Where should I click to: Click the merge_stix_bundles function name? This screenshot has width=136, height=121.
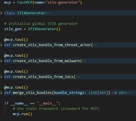pos(32,93)
